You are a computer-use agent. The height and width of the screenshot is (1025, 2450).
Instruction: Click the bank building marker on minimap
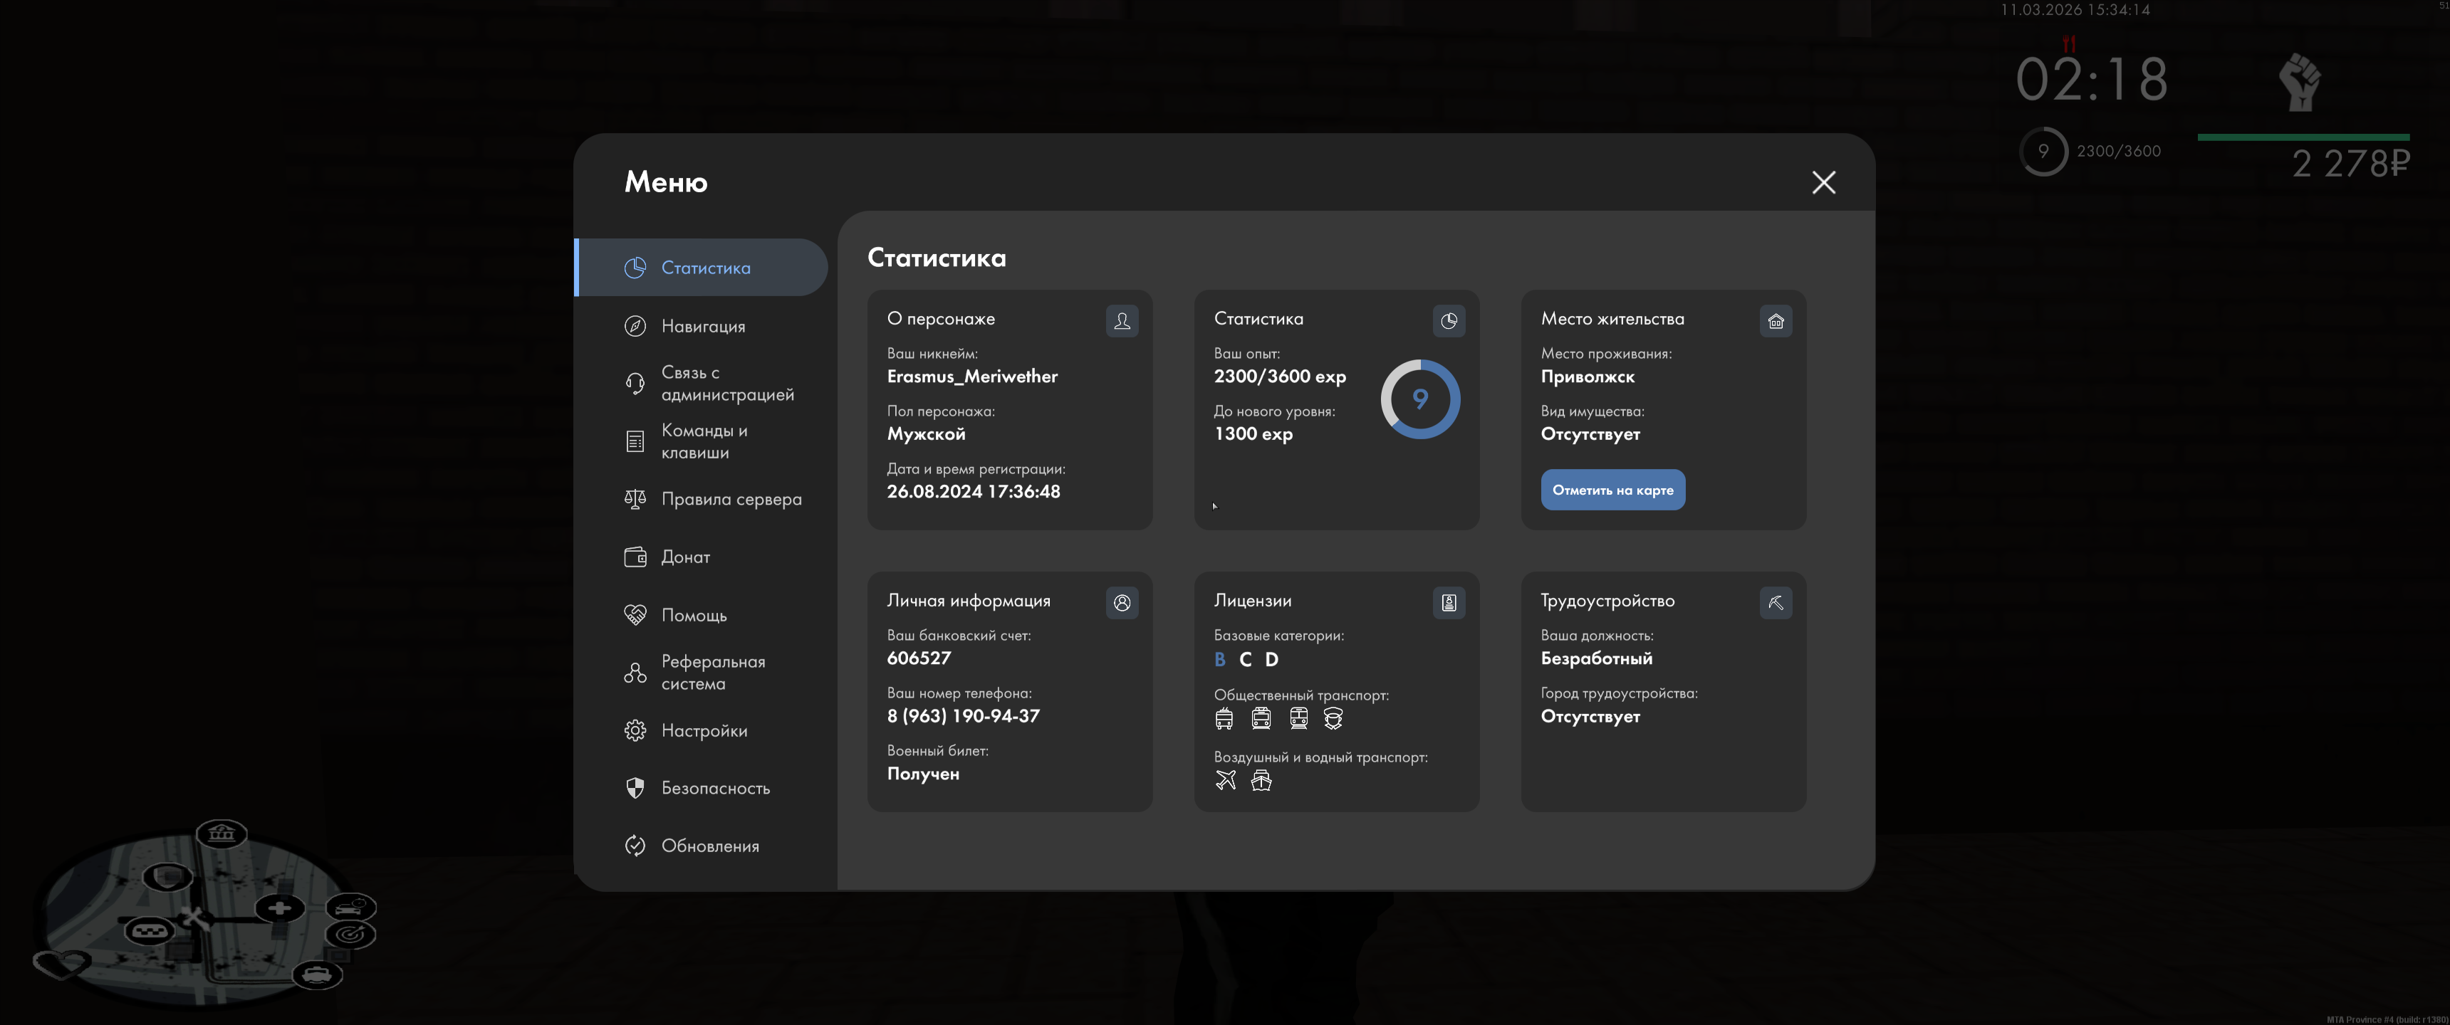coord(221,834)
